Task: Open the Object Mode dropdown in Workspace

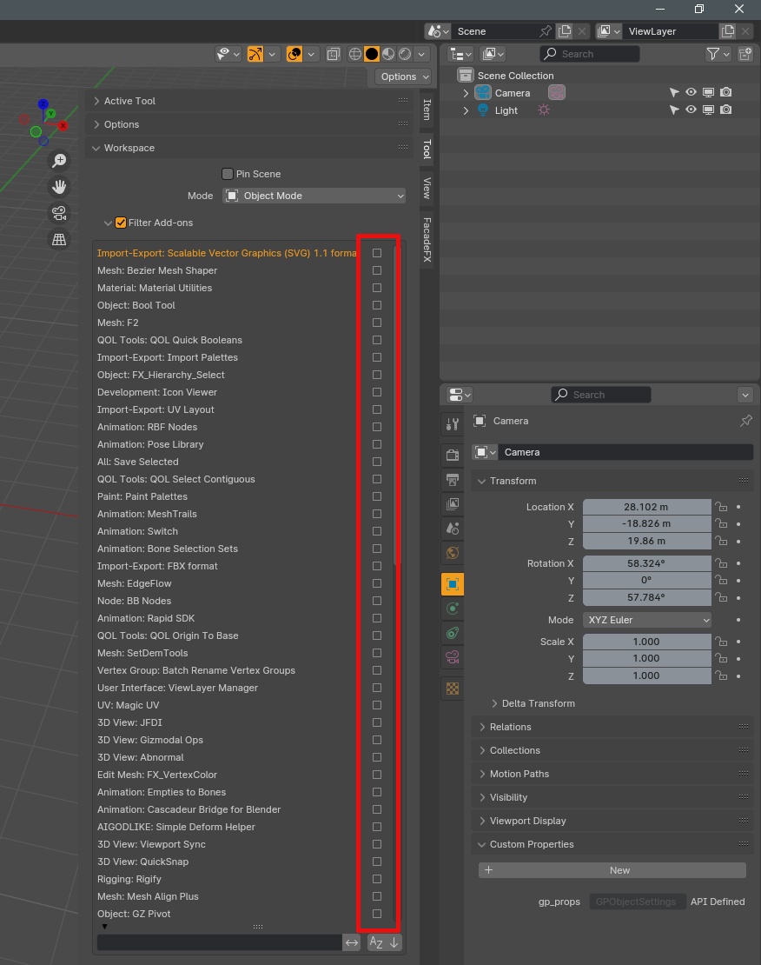Action: [x=314, y=196]
